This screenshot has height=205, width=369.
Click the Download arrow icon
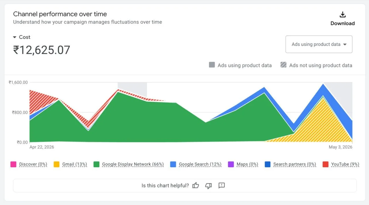coord(342,14)
